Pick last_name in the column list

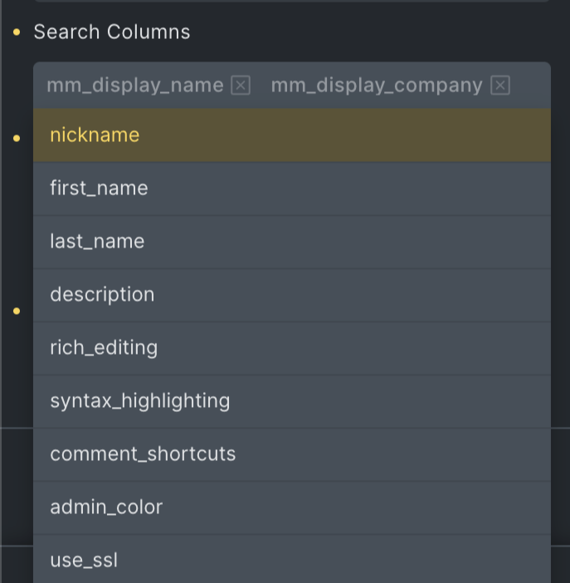pos(97,242)
